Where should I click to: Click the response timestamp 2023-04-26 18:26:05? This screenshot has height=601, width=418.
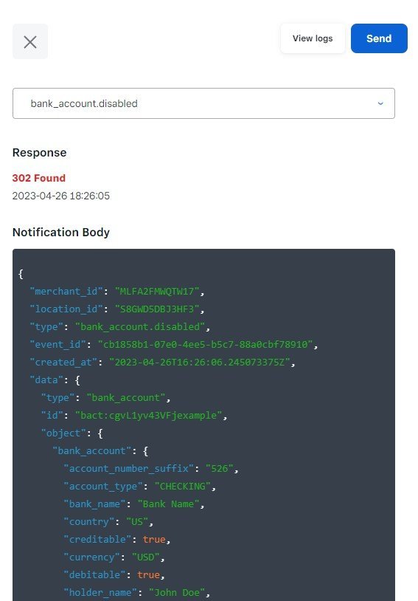click(x=61, y=196)
